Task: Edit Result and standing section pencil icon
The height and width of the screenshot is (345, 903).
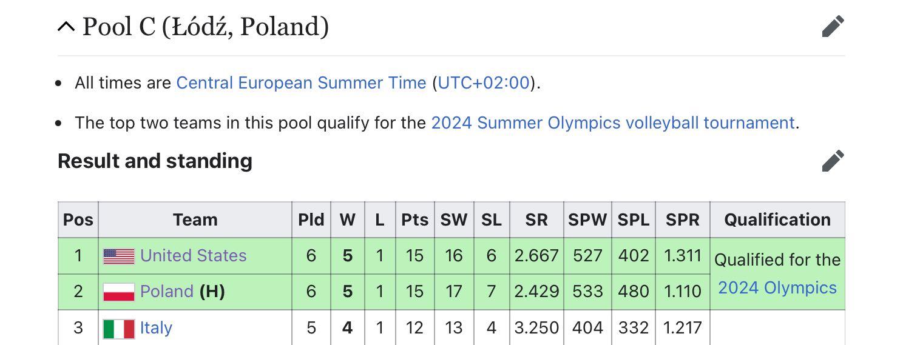Action: pos(833,161)
